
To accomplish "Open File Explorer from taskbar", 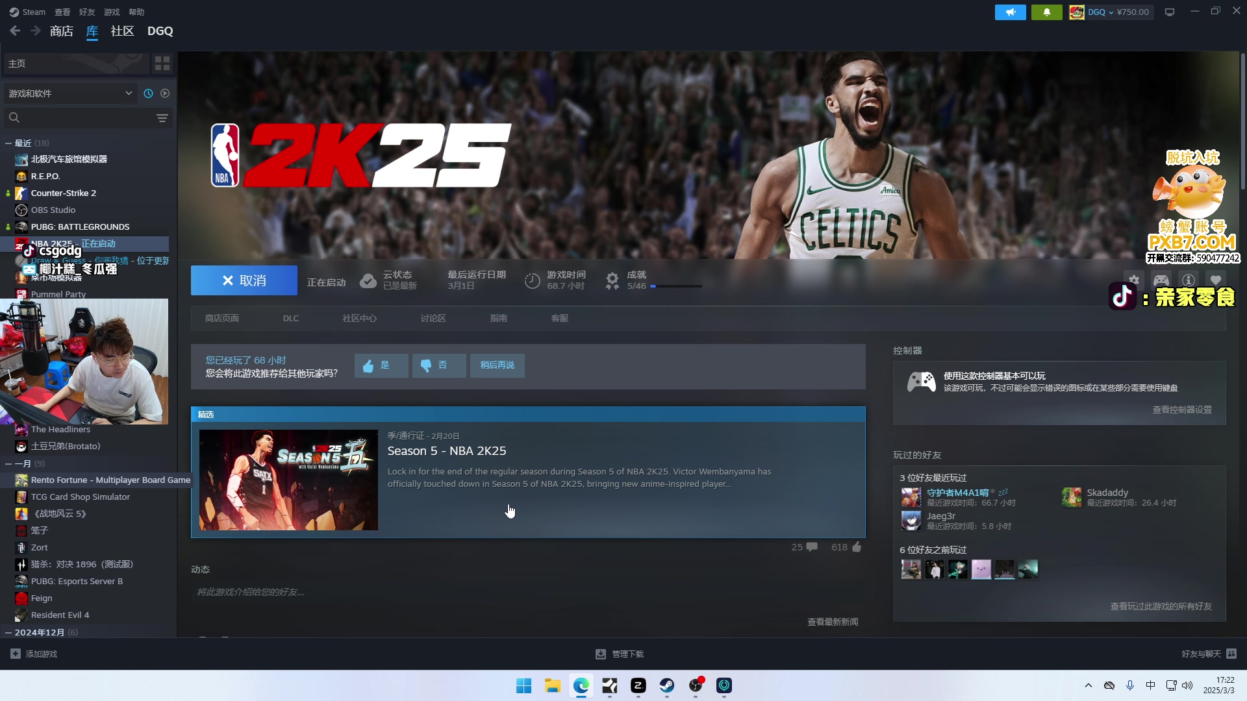I will click(552, 685).
